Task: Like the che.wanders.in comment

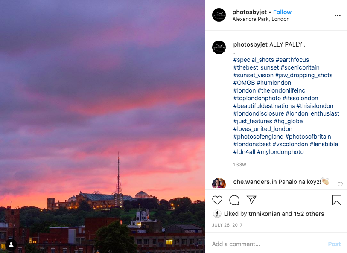Action: coord(340,184)
